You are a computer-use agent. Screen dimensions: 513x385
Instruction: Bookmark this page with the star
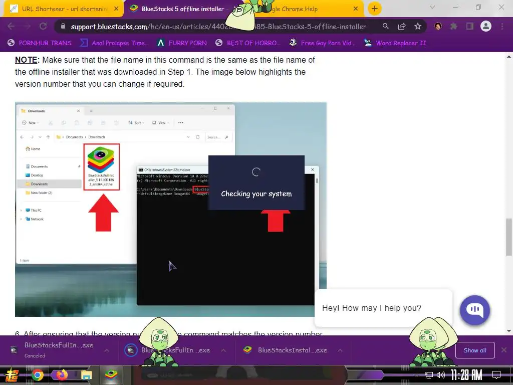pyautogui.click(x=418, y=26)
